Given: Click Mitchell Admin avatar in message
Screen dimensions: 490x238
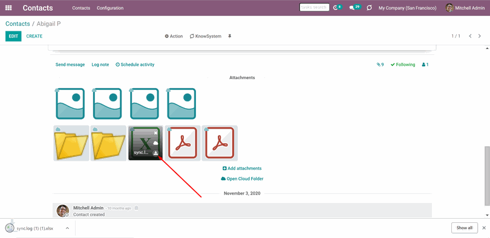Looking at the screenshot, I should [62, 211].
